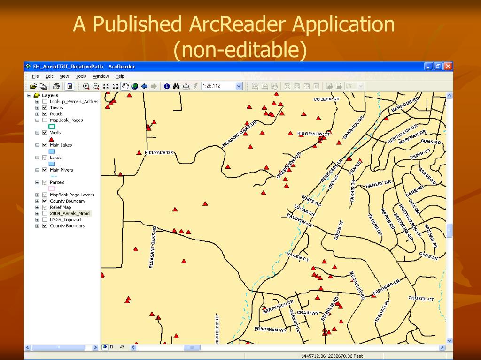Click the grey forward extent arrow
This screenshot has width=481, height=360.
coord(154,86)
